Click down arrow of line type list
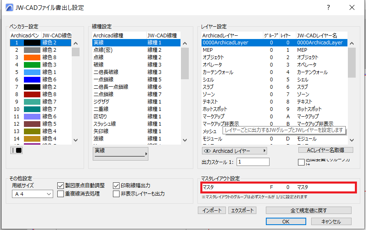The width and height of the screenshot is (366, 230). pos(185,140)
